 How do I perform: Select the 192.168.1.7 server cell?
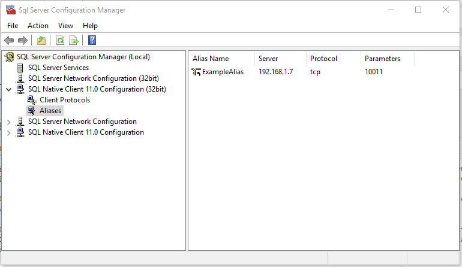(x=276, y=72)
